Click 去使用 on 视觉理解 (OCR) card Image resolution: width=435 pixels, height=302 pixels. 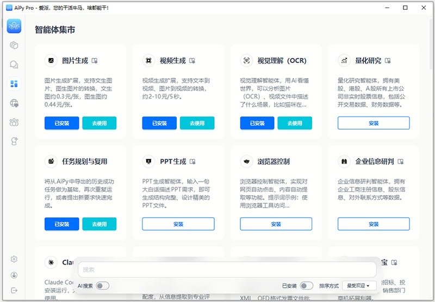coord(295,123)
